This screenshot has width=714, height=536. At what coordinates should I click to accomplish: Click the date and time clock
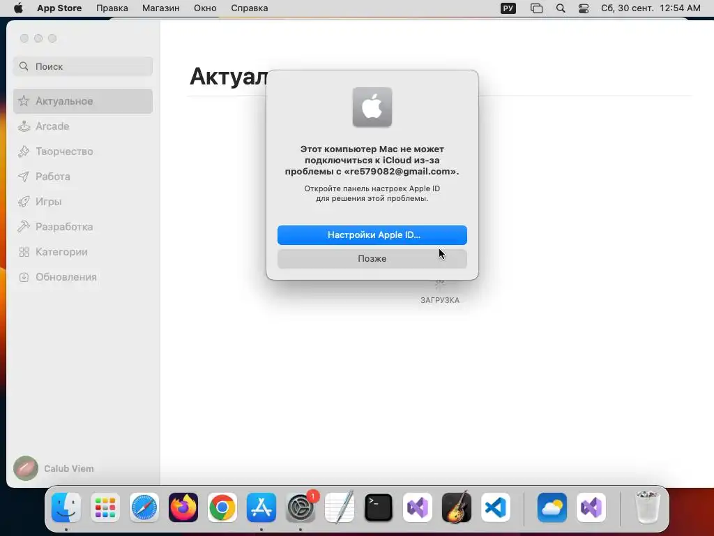coord(651,8)
